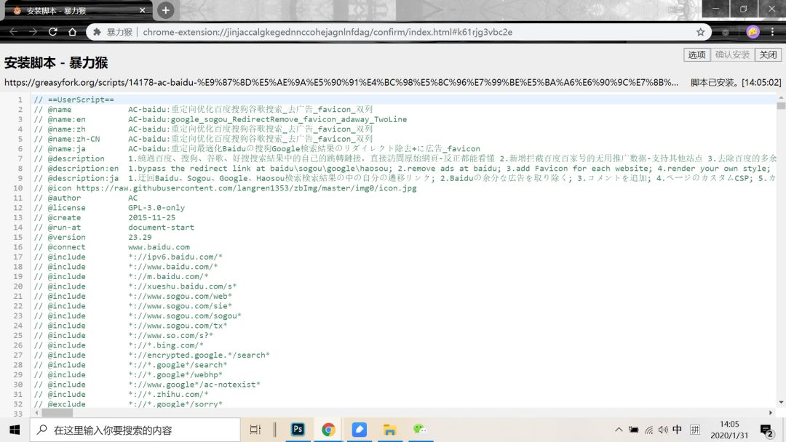Click the browser back arrow
This screenshot has width=786, height=442.
point(13,32)
